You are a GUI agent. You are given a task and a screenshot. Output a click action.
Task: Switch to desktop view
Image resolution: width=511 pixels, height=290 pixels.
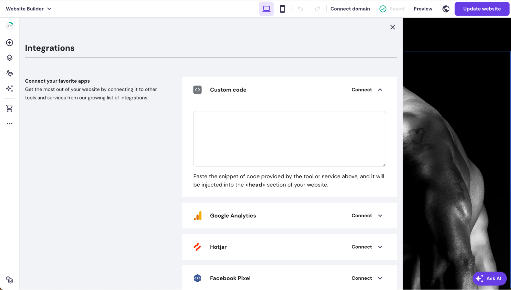[x=266, y=9]
